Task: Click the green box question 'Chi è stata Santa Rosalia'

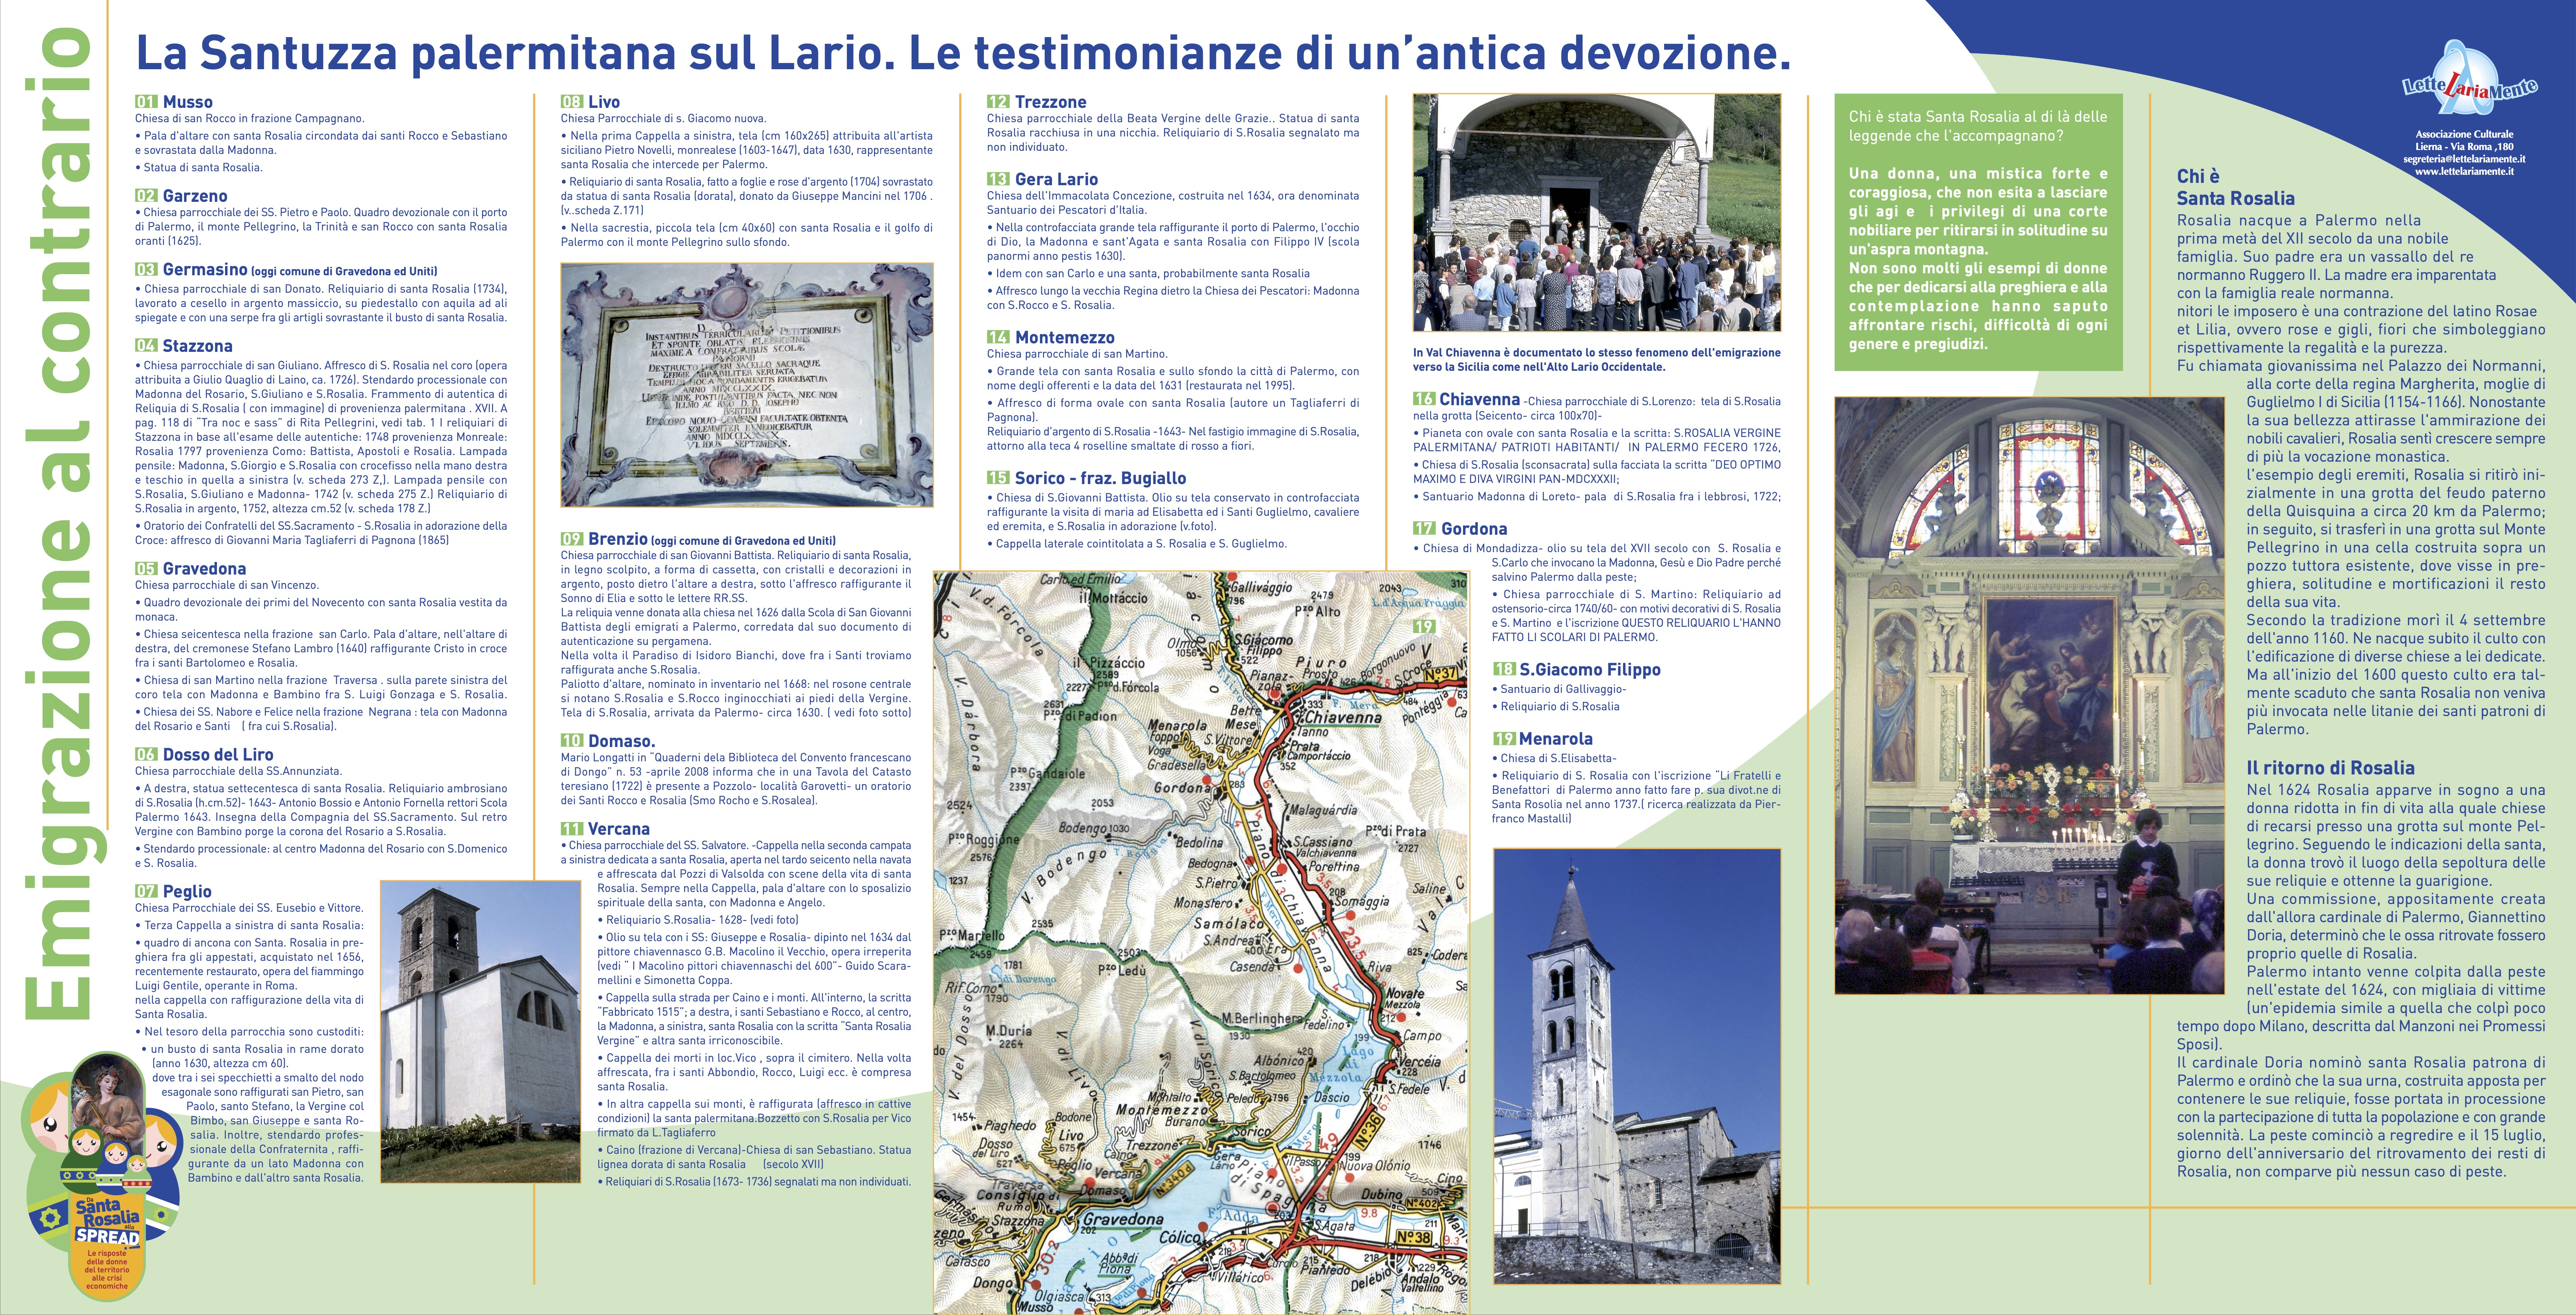Action: click(x=1978, y=126)
